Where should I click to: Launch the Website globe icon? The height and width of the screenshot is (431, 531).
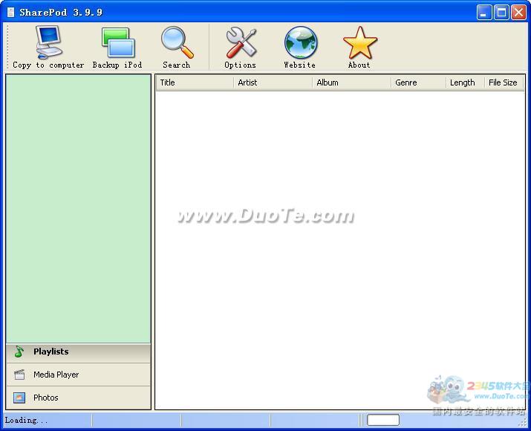tap(300, 42)
